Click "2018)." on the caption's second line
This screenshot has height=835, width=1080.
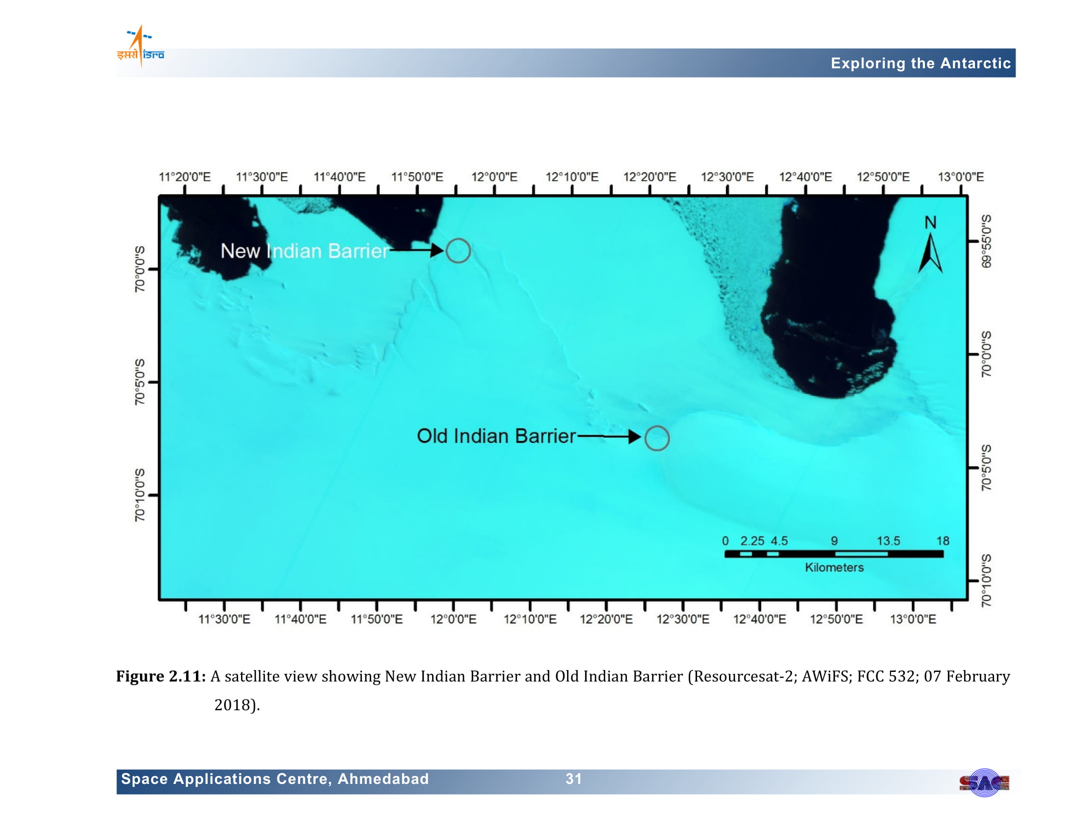pyautogui.click(x=237, y=705)
